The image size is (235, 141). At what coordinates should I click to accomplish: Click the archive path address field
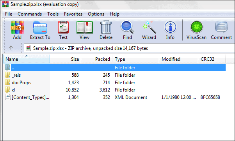[x=129, y=48]
